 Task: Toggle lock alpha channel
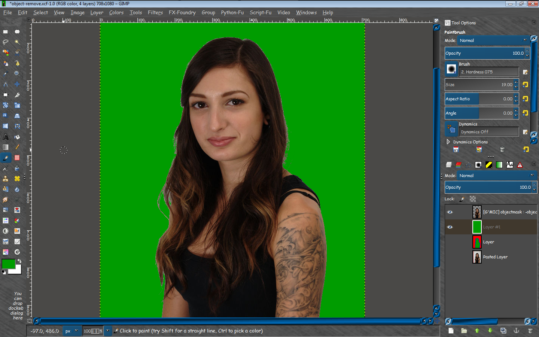473,199
